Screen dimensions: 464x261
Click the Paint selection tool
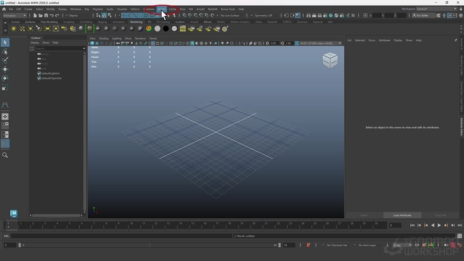5,60
